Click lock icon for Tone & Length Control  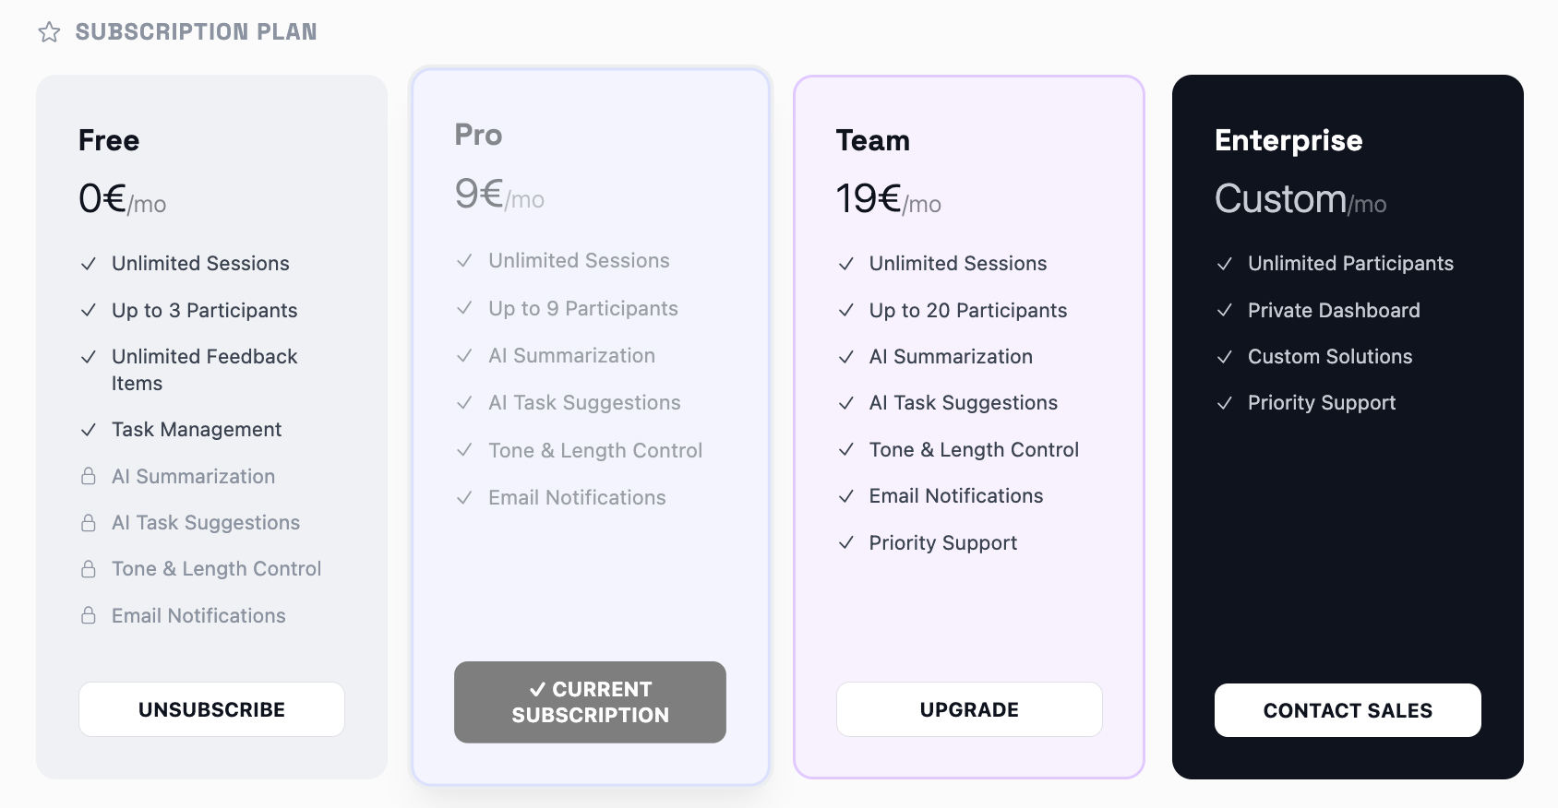pyautogui.click(x=89, y=569)
